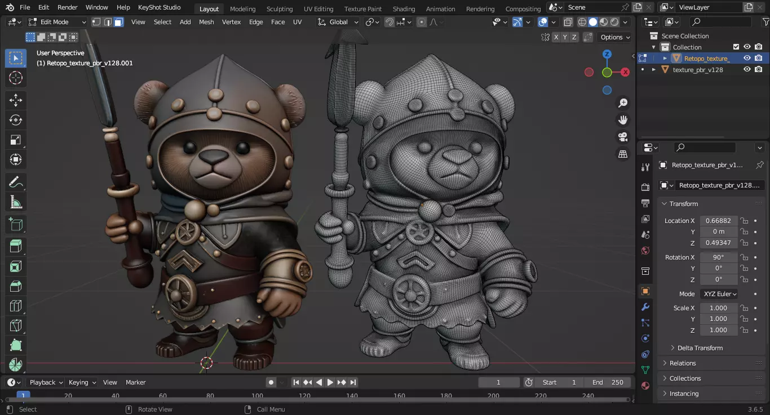Viewport: 770px width, 415px height.
Task: Hide texture_pbr_v128 object in viewport
Action: pyautogui.click(x=747, y=70)
